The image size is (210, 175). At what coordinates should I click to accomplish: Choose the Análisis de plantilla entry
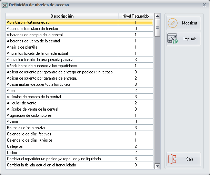pos(62,47)
